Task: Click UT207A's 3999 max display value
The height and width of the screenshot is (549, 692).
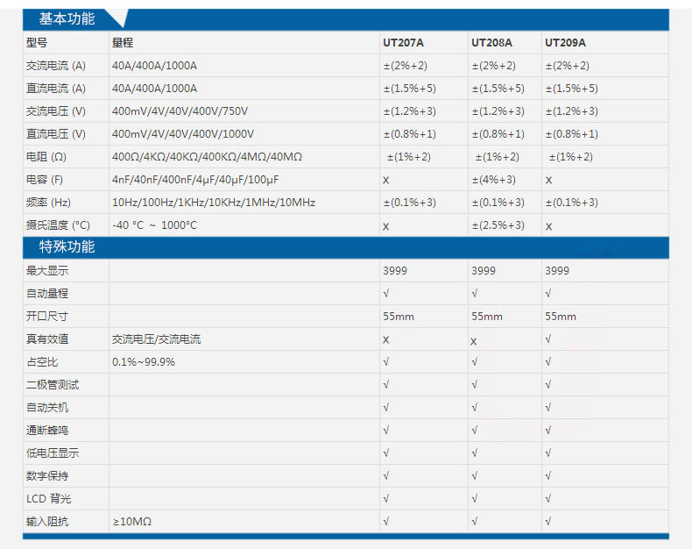Action: [395, 271]
